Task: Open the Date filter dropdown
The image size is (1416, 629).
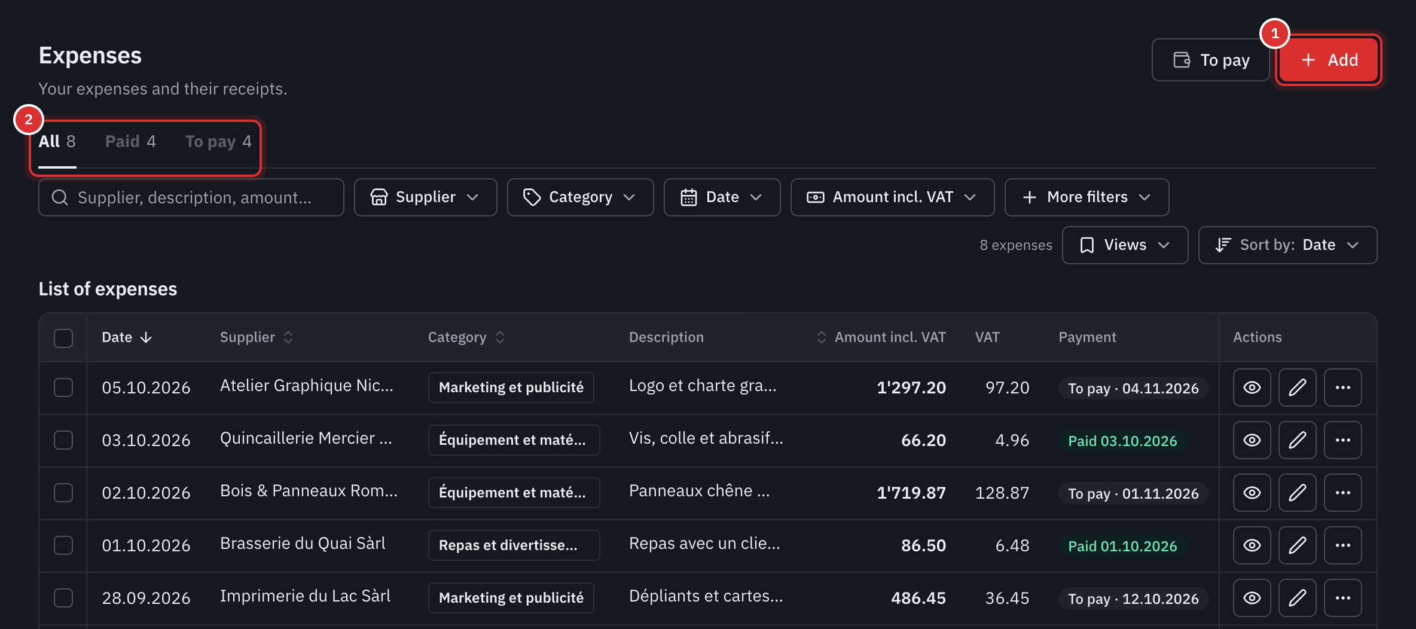Action: tap(722, 197)
